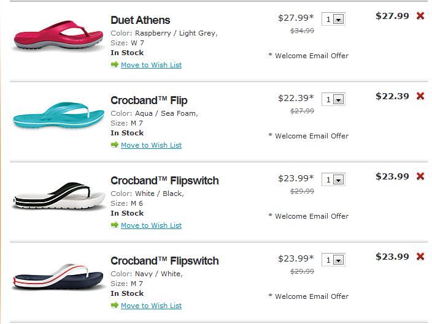Move Navy / White Flipswitch to Wish List

151,306
